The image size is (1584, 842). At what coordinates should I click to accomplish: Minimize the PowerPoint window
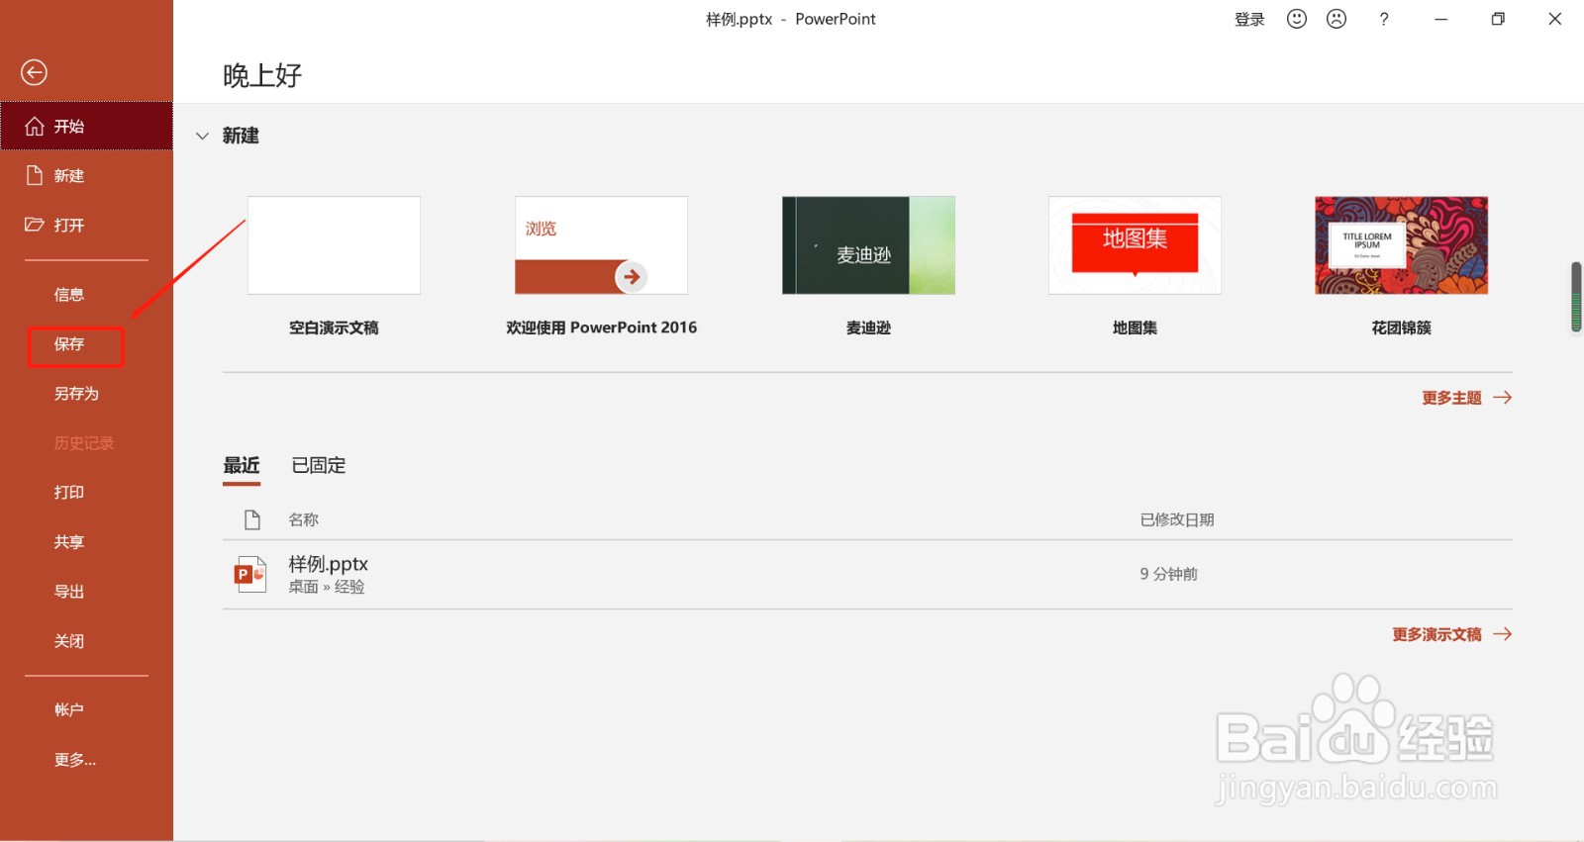click(x=1441, y=19)
